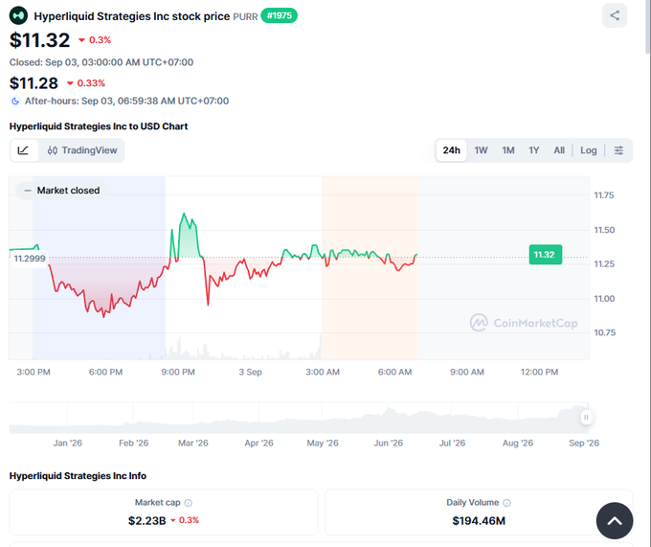Click the after-hours moon icon
The height and width of the screenshot is (547, 651).
pos(15,101)
